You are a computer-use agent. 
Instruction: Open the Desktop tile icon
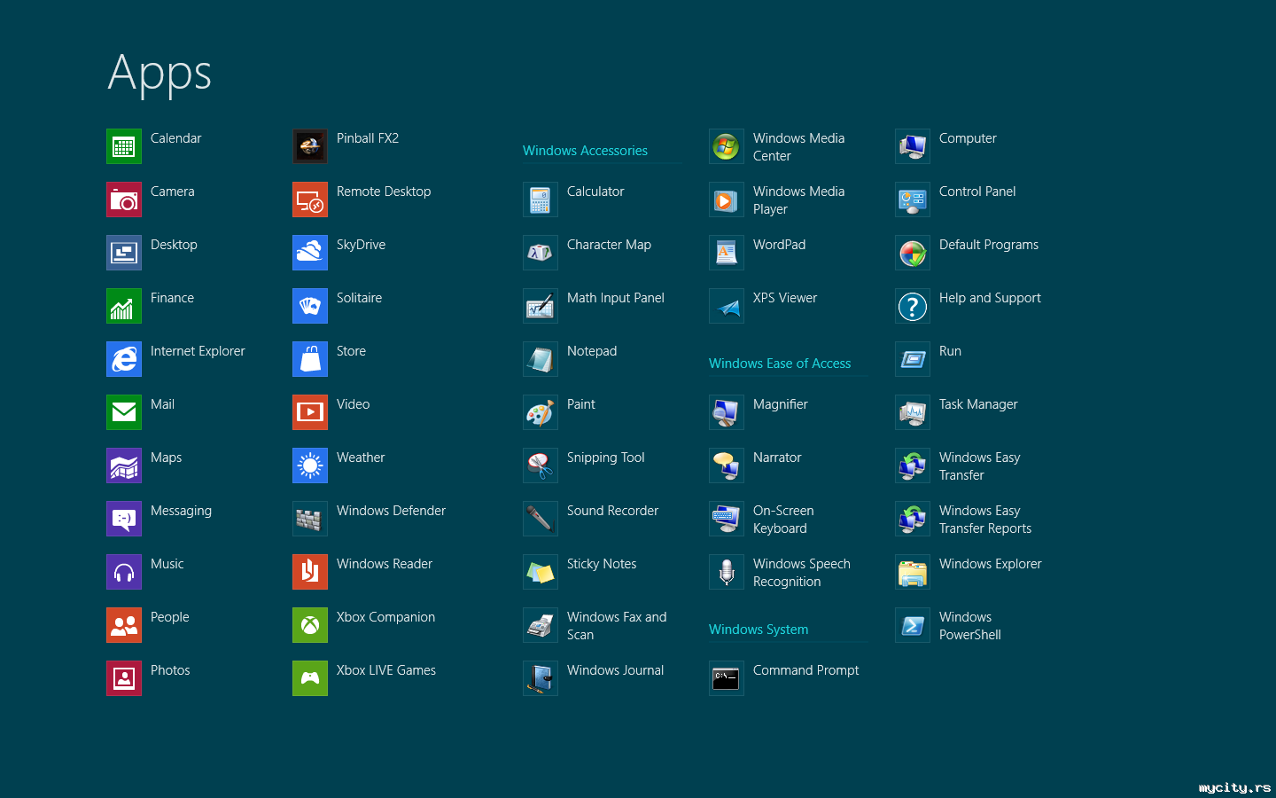124,253
